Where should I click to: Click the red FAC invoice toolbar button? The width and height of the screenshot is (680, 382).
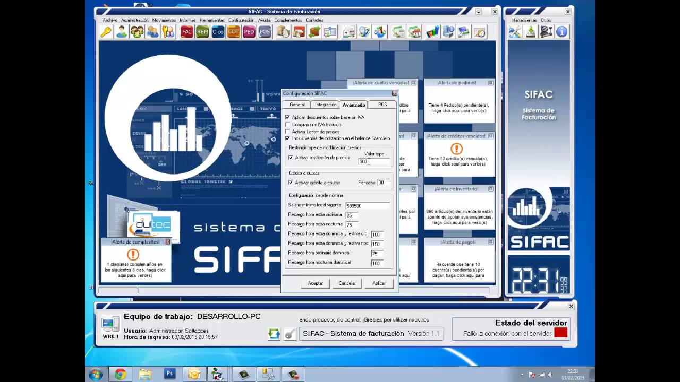click(x=187, y=32)
